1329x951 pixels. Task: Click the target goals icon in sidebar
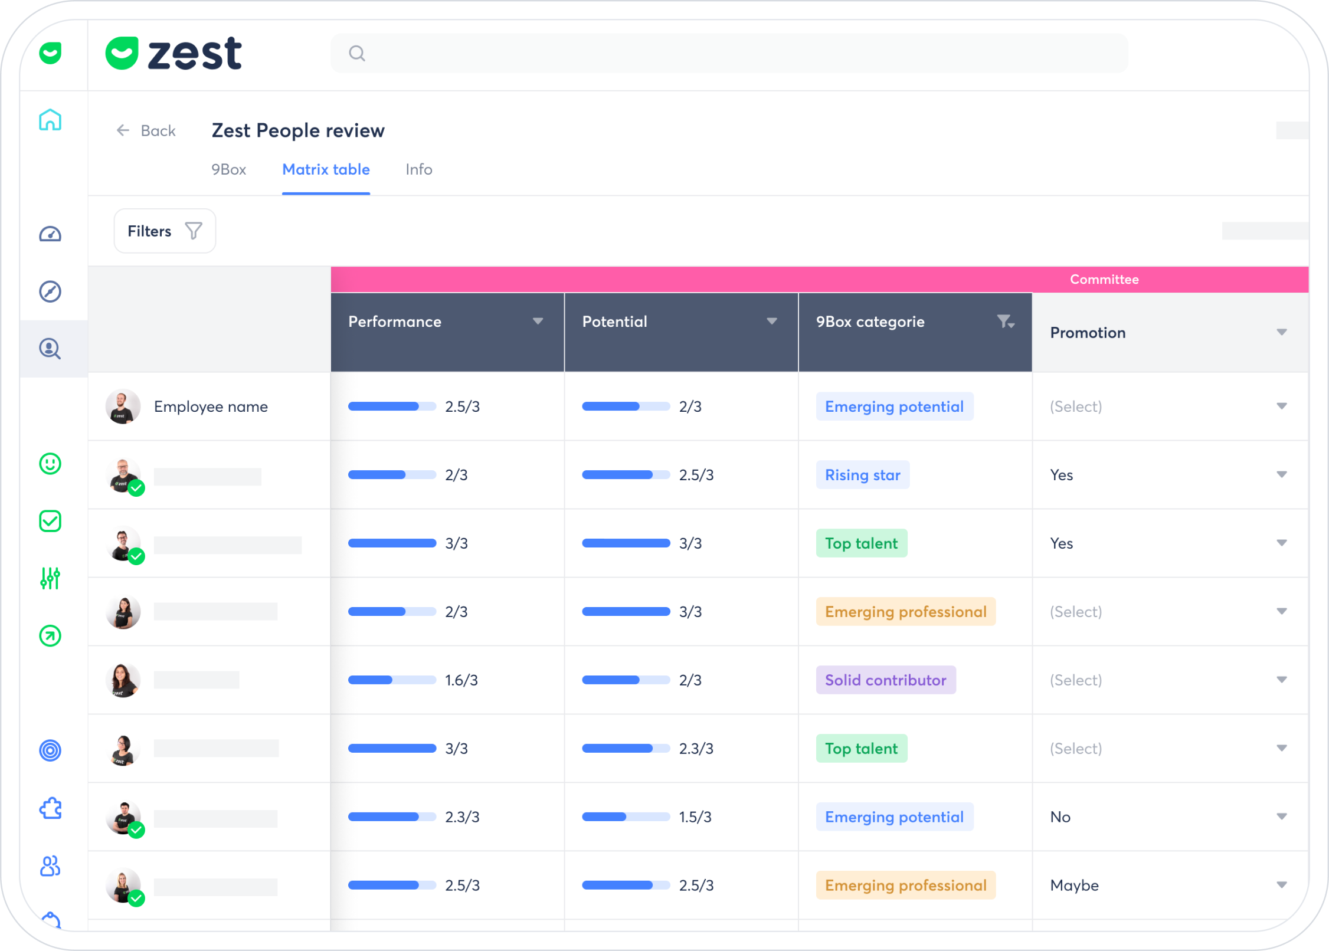pyautogui.click(x=50, y=750)
